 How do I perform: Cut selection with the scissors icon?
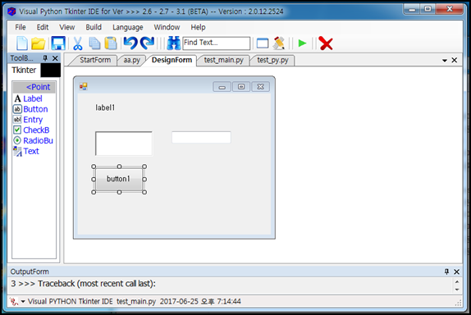point(77,43)
